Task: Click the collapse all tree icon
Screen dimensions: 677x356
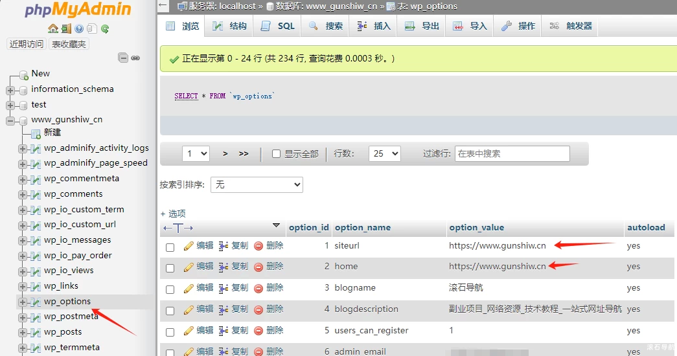Action: point(123,58)
